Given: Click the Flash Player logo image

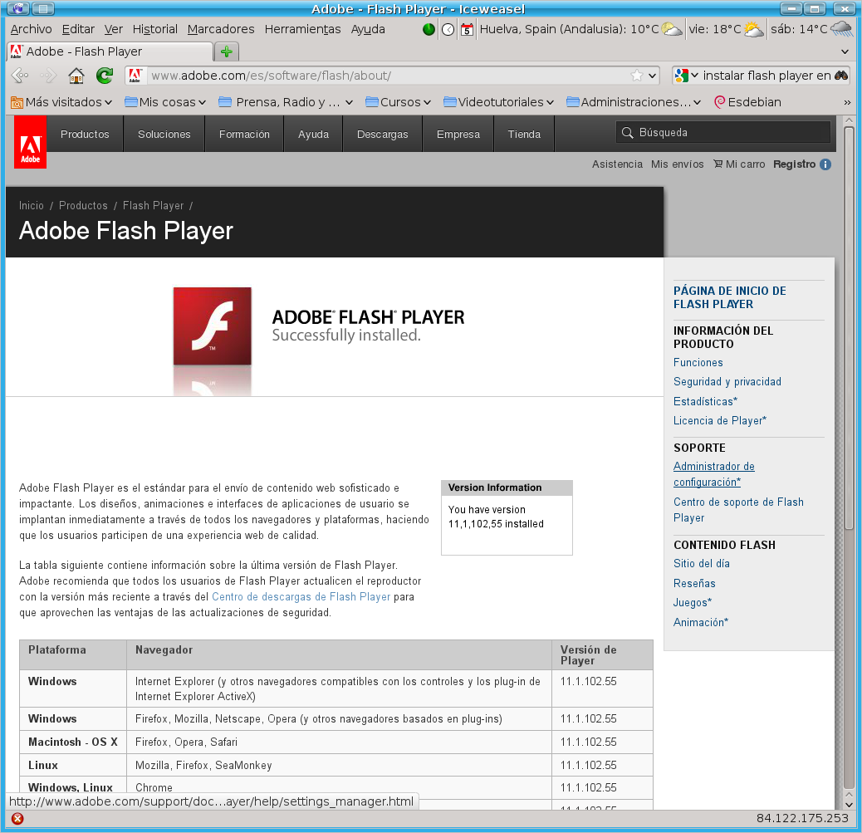Looking at the screenshot, I should (213, 326).
